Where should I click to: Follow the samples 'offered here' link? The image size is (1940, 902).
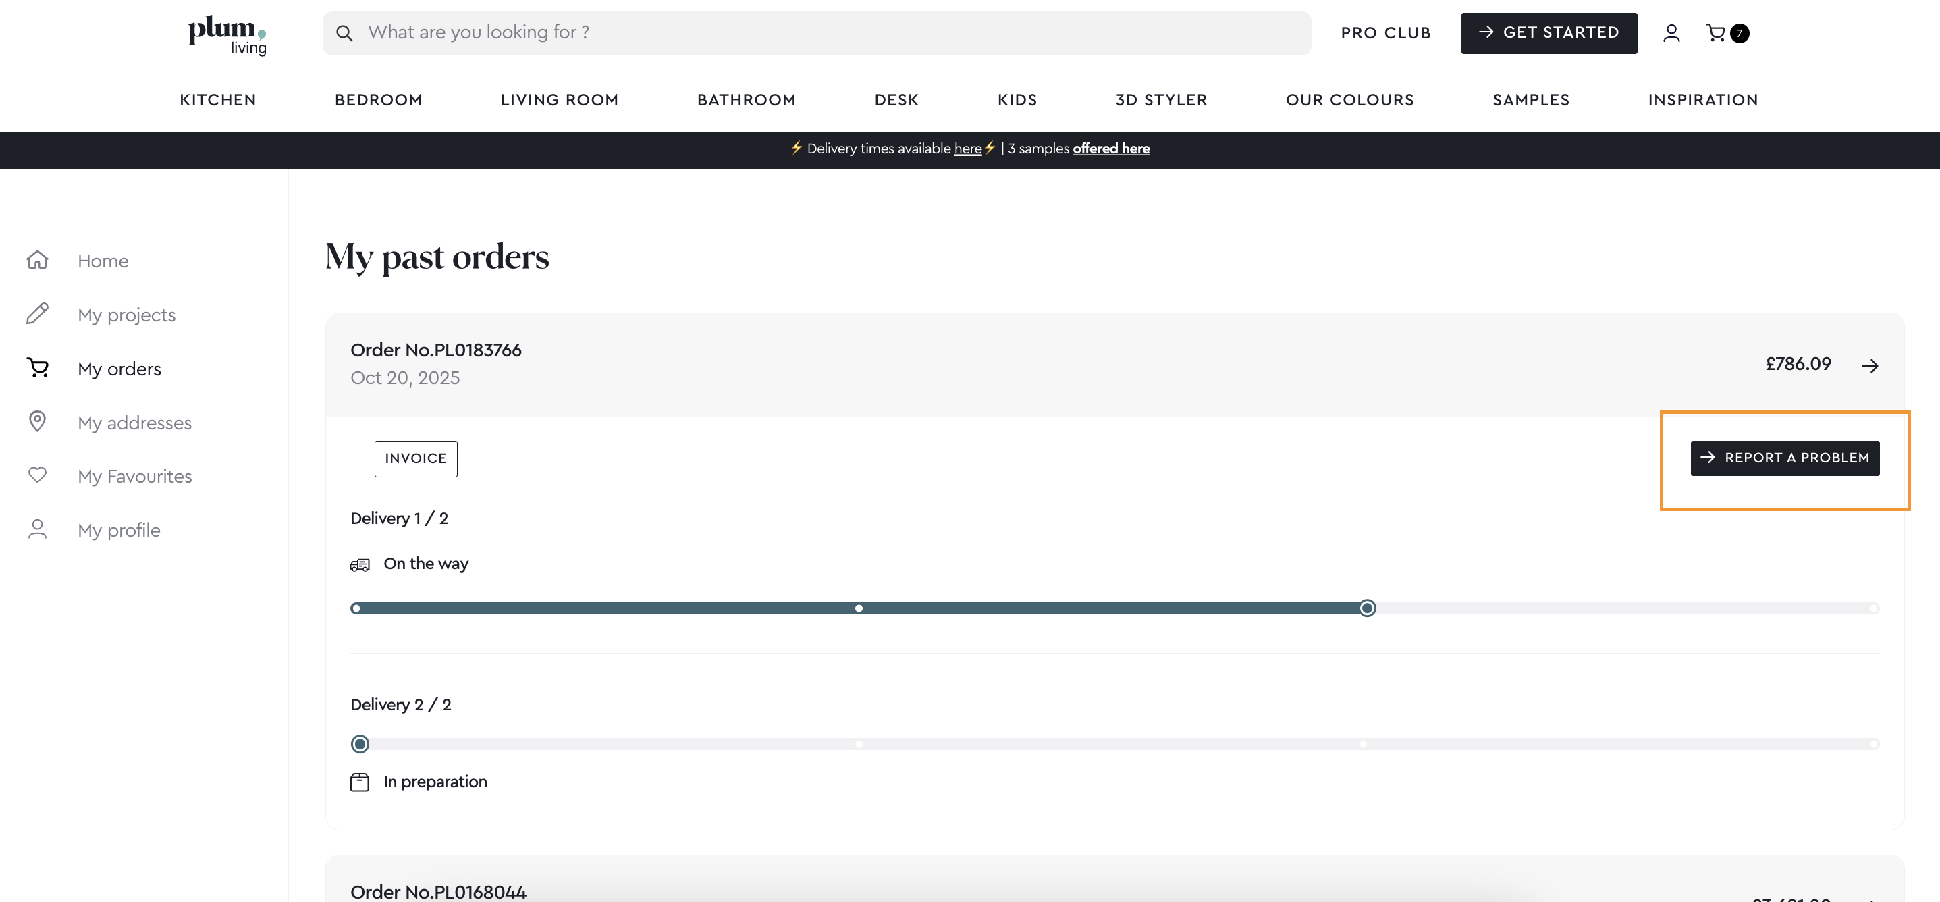click(x=1111, y=149)
